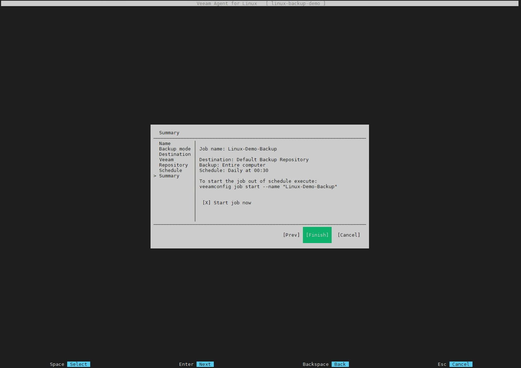The image size is (521, 368).
Task: Click the veeamconfig job start command text
Action: coord(268,187)
